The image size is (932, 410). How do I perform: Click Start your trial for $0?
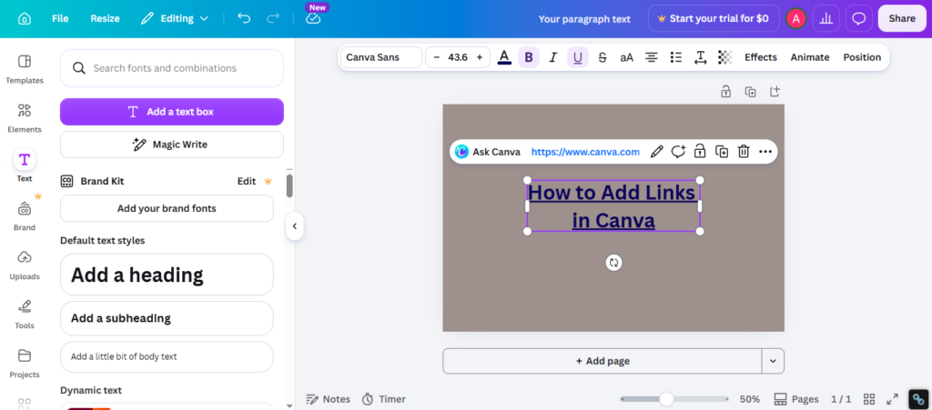click(x=714, y=18)
